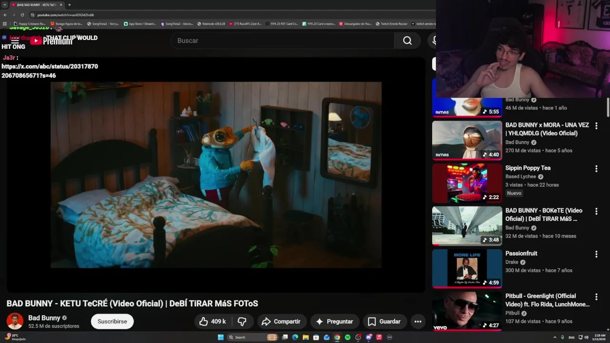The width and height of the screenshot is (610, 343).
Task: Open Bad Bunny channel name link under the video
Action: (x=44, y=318)
